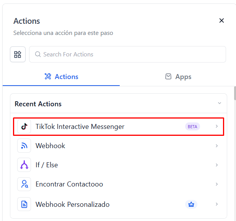Click the magnifier icon in search box
Image resolution: width=236 pixels, height=221 pixels.
(38, 54)
